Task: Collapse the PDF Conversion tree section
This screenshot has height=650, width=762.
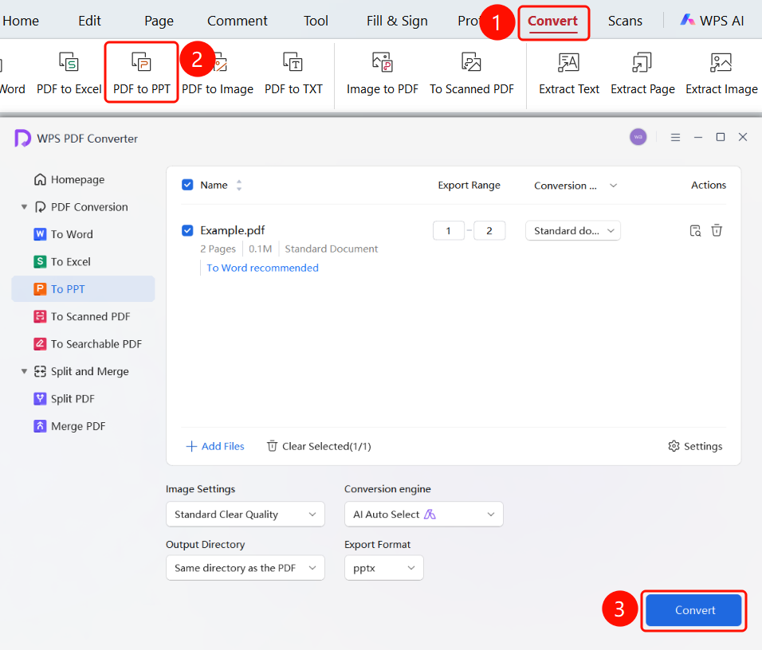Action: pyautogui.click(x=24, y=207)
